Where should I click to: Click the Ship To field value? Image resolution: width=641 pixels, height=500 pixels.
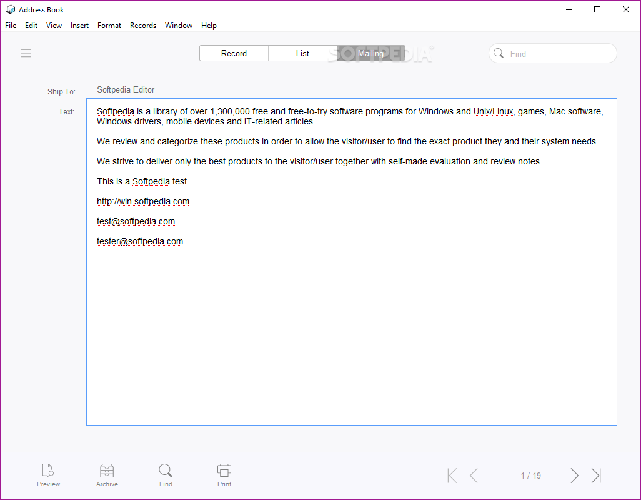pos(126,89)
